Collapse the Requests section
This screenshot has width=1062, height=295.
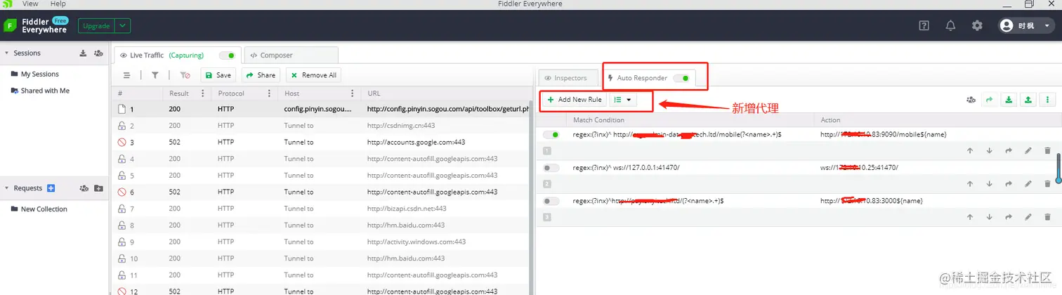pyautogui.click(x=7, y=188)
